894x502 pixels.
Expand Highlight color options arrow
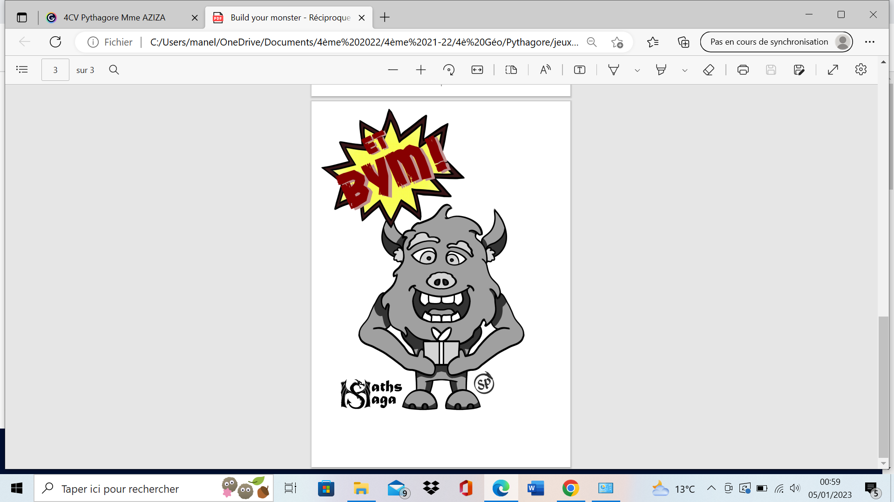(684, 70)
